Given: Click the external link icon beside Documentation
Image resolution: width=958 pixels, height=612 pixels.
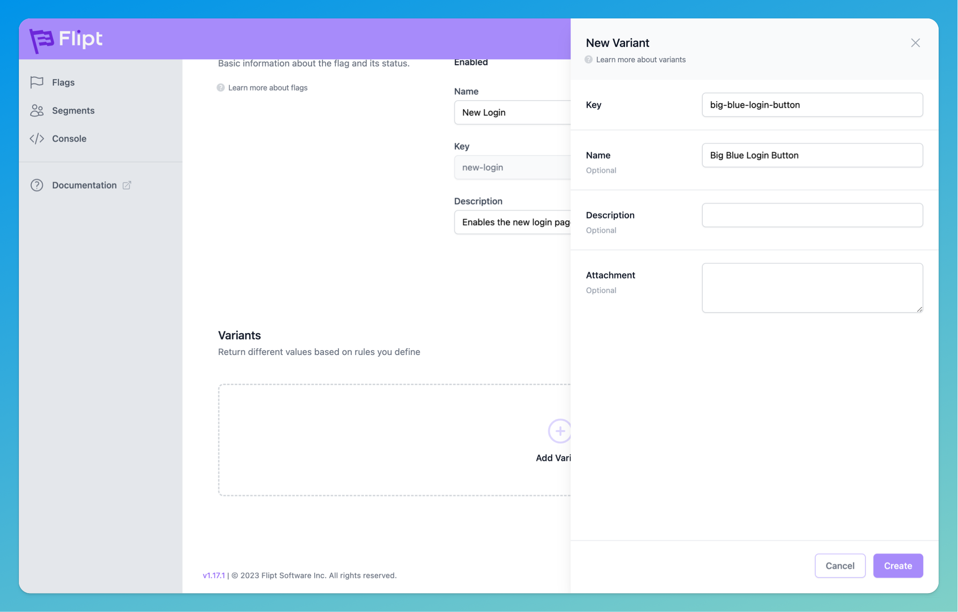Looking at the screenshot, I should point(127,185).
